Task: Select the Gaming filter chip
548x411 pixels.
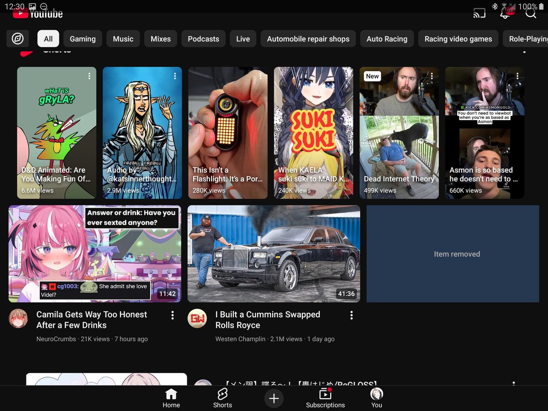Action: pos(83,39)
